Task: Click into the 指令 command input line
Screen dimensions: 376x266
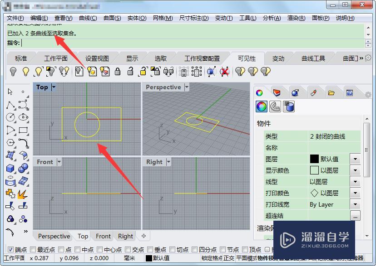Action: click(193, 43)
